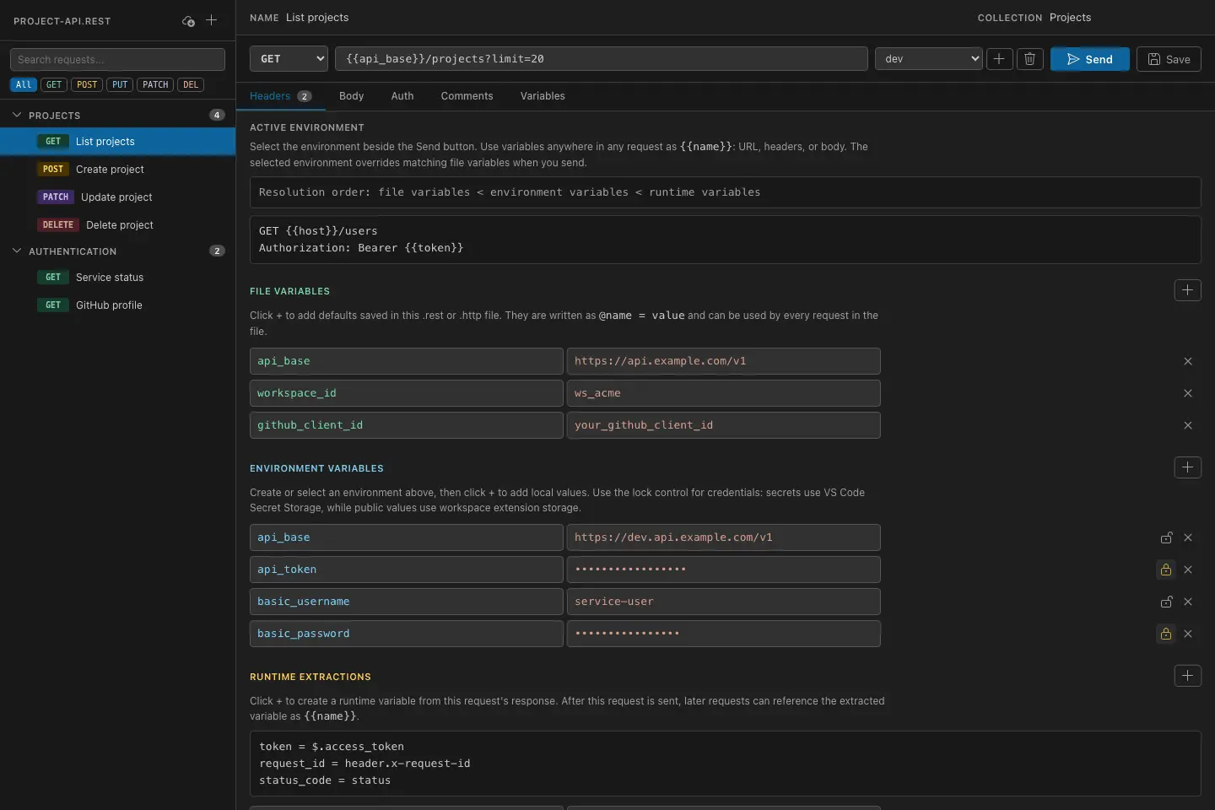Remove the api_token environment variable

[1188, 570]
